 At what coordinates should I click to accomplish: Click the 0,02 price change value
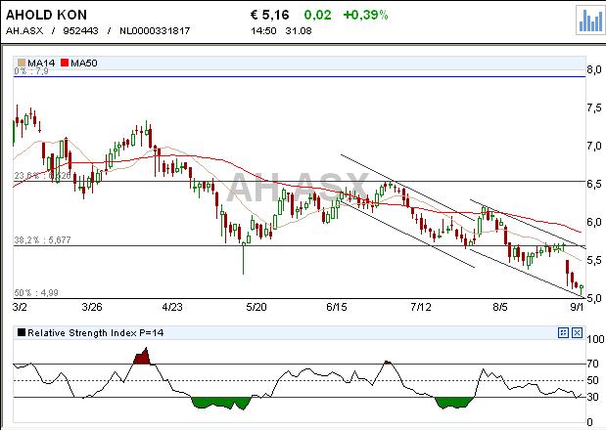(x=317, y=15)
